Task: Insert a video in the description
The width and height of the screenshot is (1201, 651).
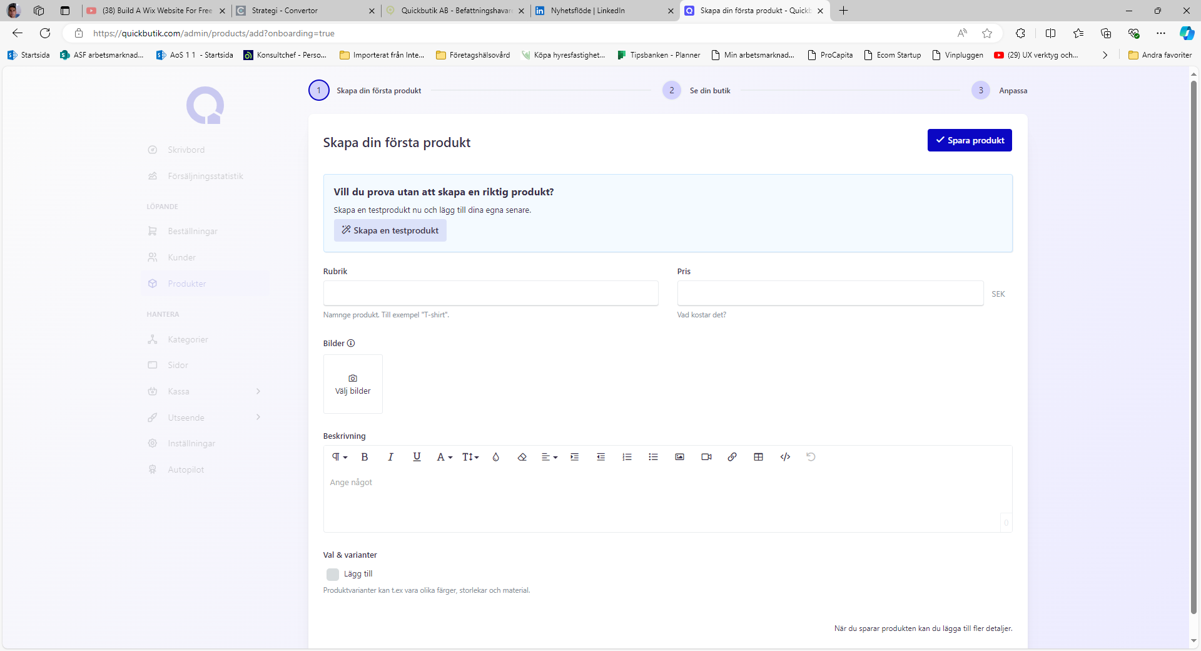Action: pyautogui.click(x=706, y=457)
